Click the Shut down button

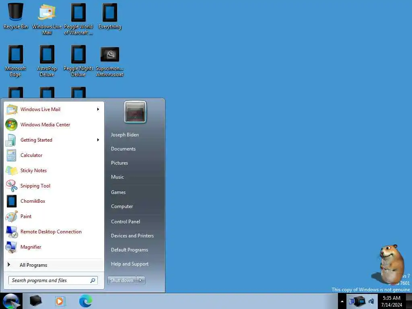tap(122, 280)
